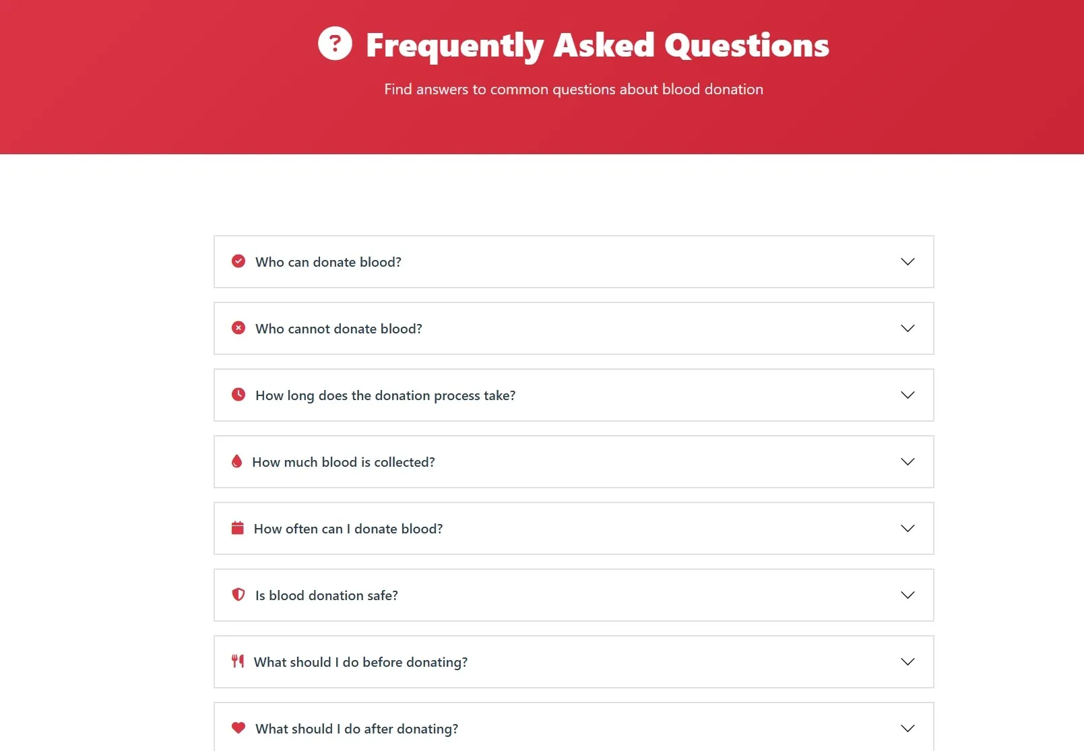Expand the 'Who cannot donate blood?' question
Screen dimensions: 1084x751
click(907, 329)
